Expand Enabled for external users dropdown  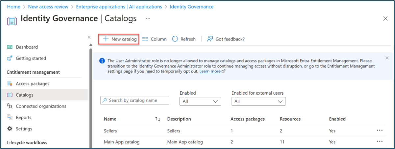(x=258, y=101)
